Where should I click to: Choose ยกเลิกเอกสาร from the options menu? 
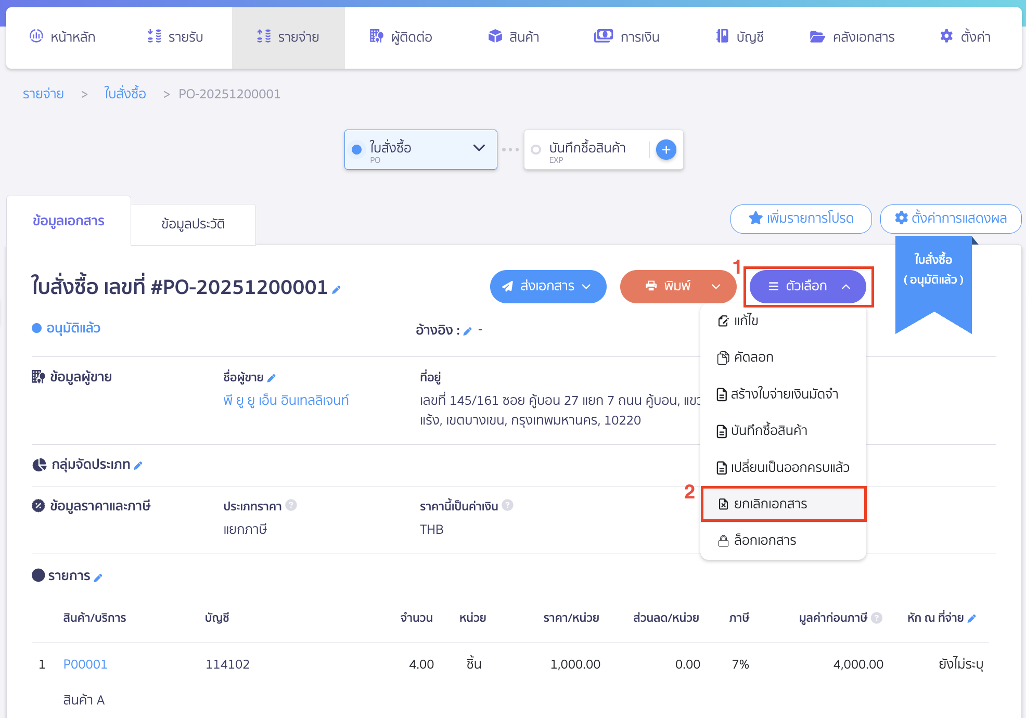click(x=770, y=504)
